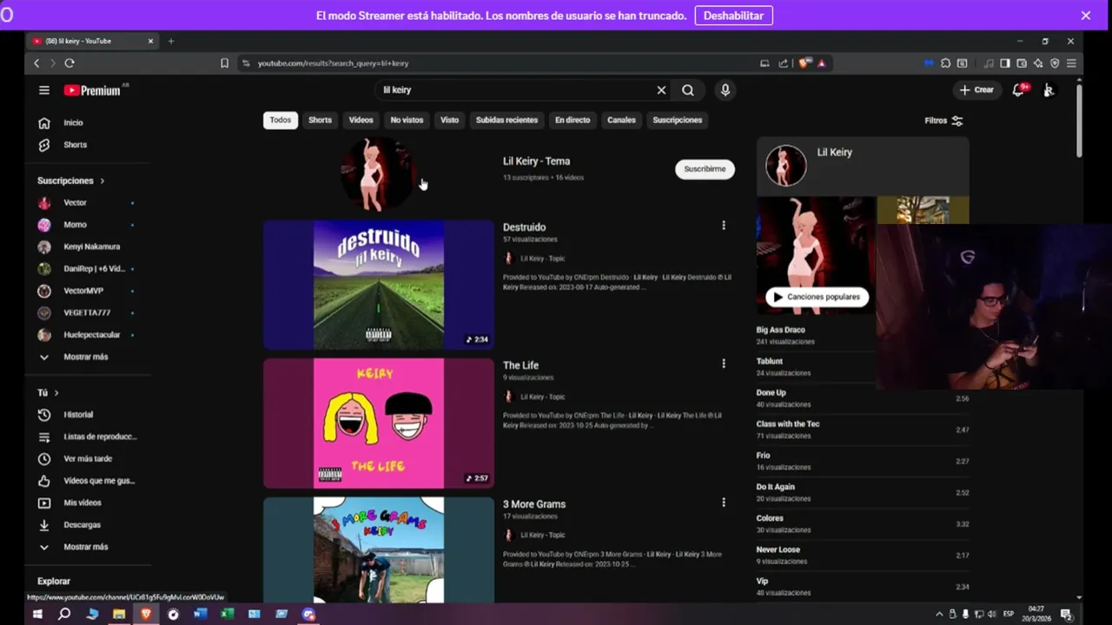Viewport: 1112px width, 625px height.
Task: Click the browser address bar URL
Action: click(x=333, y=63)
